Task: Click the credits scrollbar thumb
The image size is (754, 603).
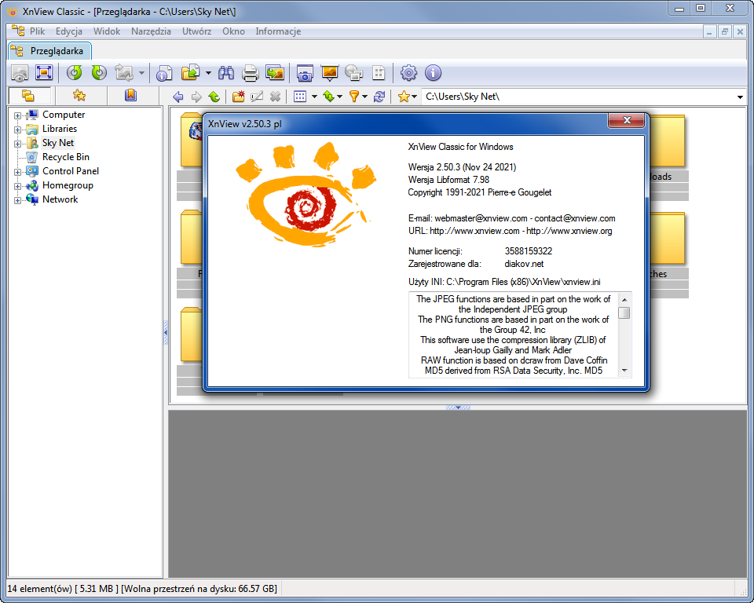Action: (624, 312)
